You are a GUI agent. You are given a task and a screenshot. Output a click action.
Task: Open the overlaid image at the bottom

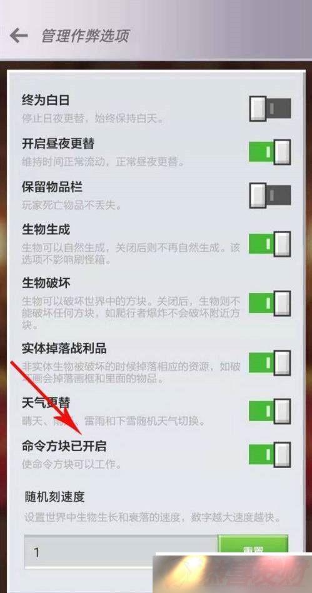click(x=233, y=574)
